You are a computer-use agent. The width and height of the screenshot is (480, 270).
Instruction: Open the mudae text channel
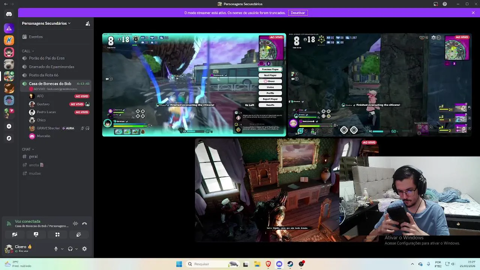click(56, 173)
